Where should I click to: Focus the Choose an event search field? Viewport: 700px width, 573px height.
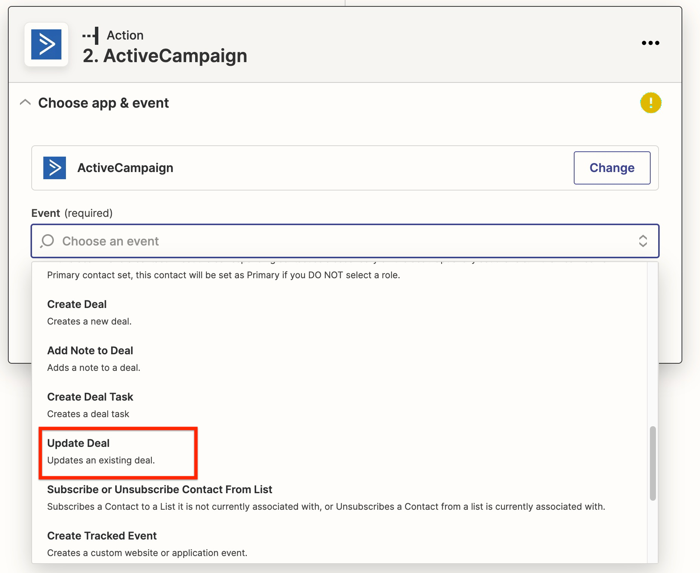coord(345,241)
